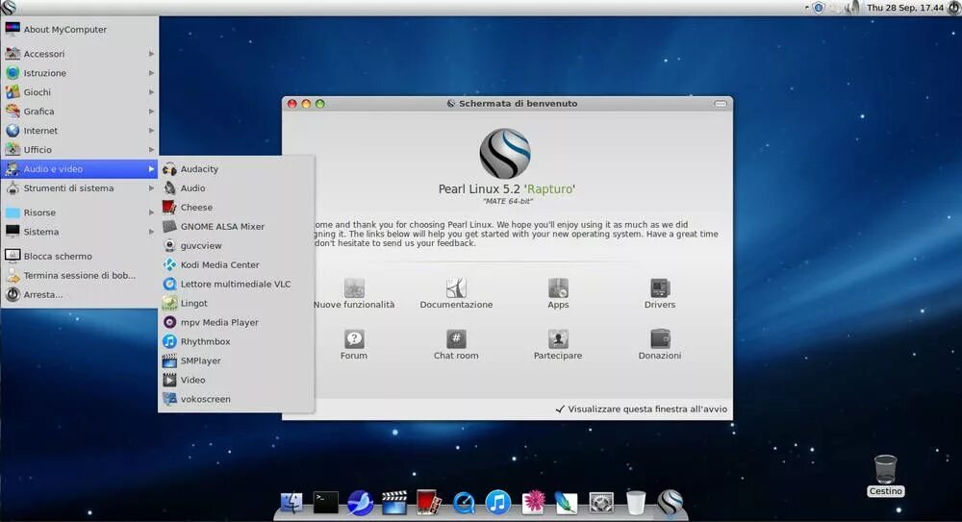Screen dimensions: 962x522
Task: Expand the Grafica submenu
Action: click(x=80, y=111)
